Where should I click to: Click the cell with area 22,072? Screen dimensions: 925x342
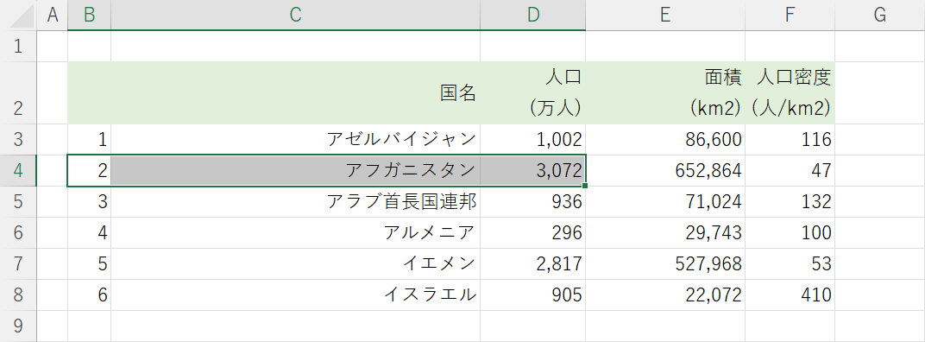click(665, 294)
